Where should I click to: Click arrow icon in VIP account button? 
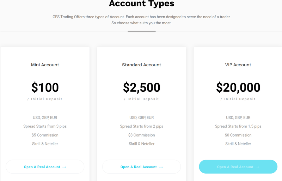coord(257,167)
